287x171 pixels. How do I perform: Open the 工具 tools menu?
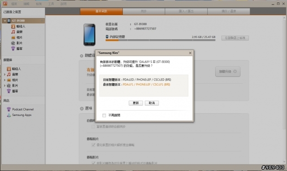click(x=51, y=4)
